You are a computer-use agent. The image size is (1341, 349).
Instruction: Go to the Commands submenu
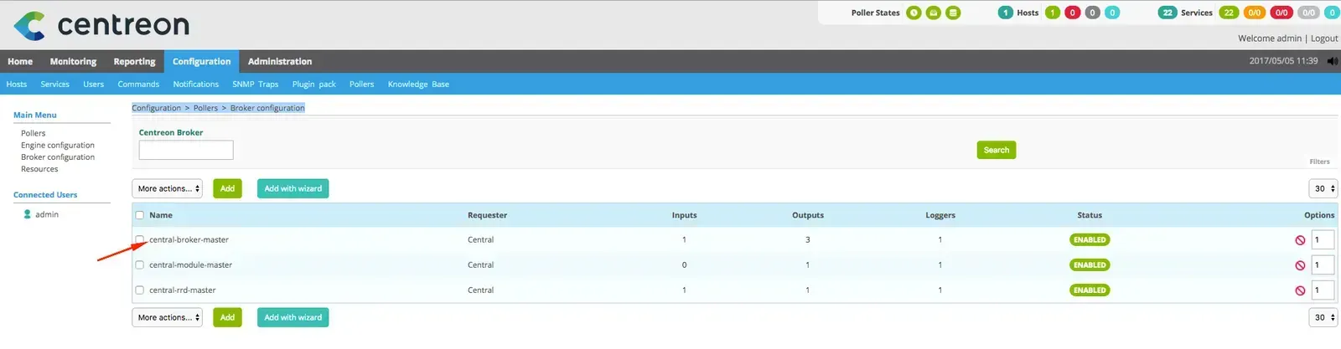click(x=138, y=84)
